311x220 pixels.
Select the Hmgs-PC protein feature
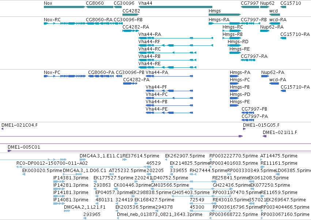(234, 83)
